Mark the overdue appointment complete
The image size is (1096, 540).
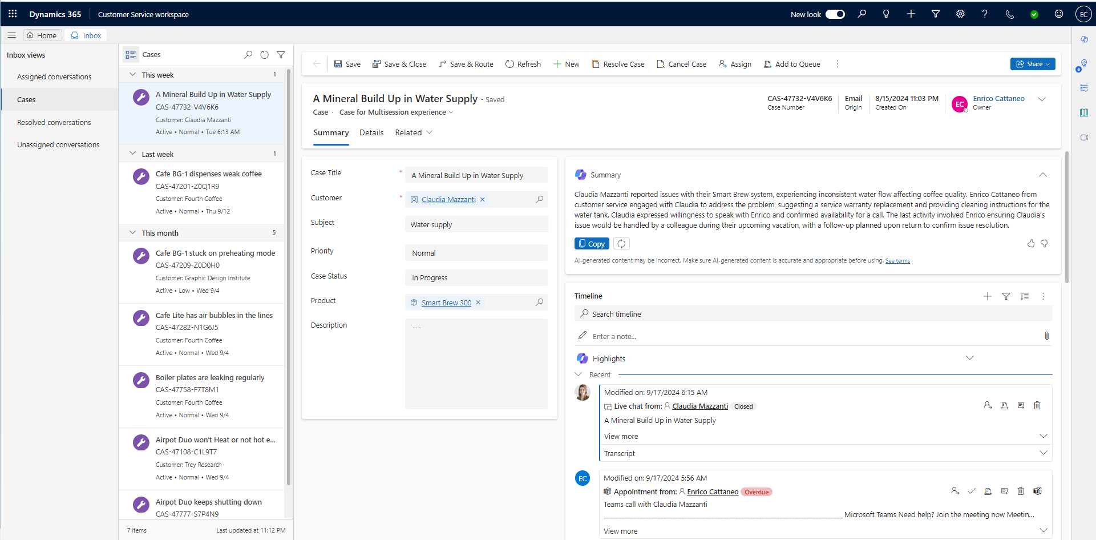[972, 491]
